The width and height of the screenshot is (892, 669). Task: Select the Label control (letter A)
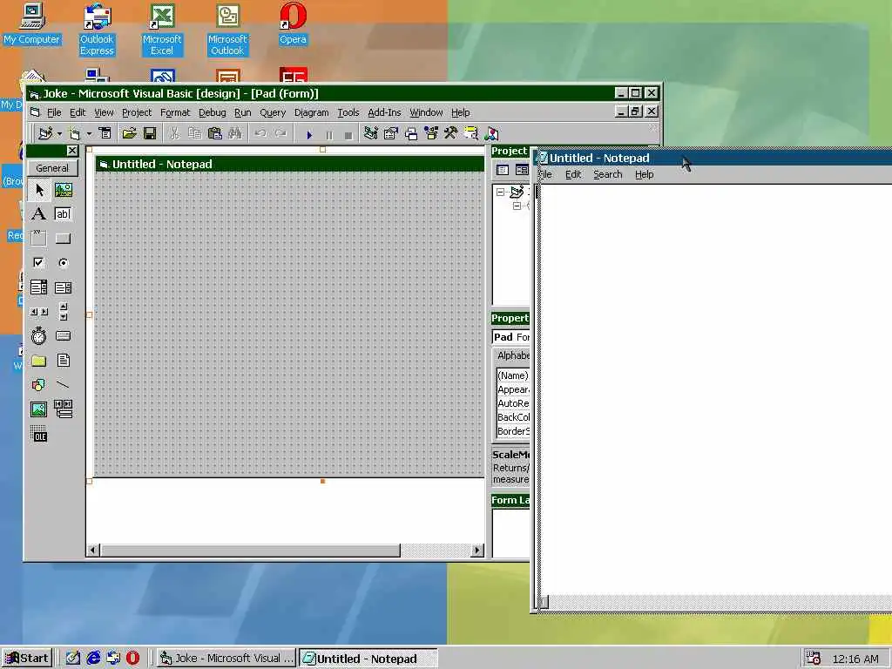(38, 214)
